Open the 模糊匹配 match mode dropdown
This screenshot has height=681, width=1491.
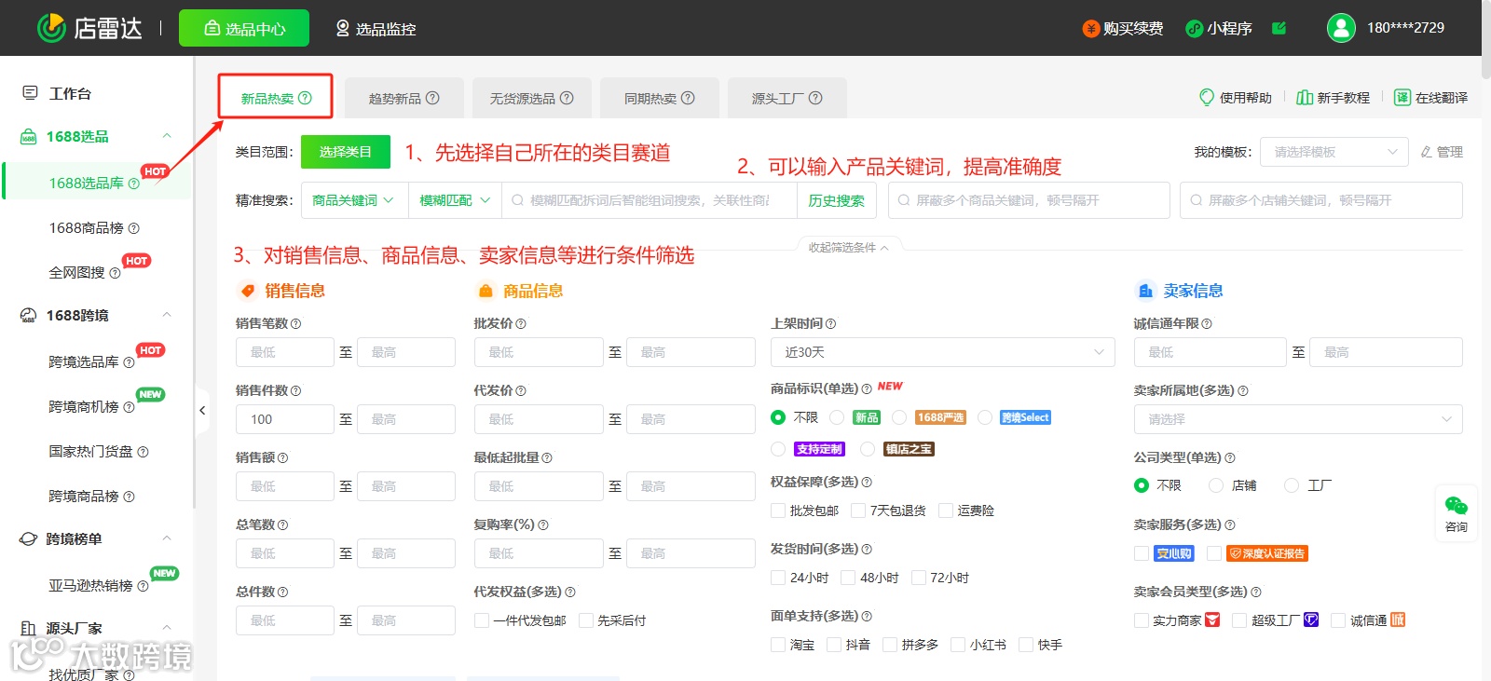click(x=455, y=200)
